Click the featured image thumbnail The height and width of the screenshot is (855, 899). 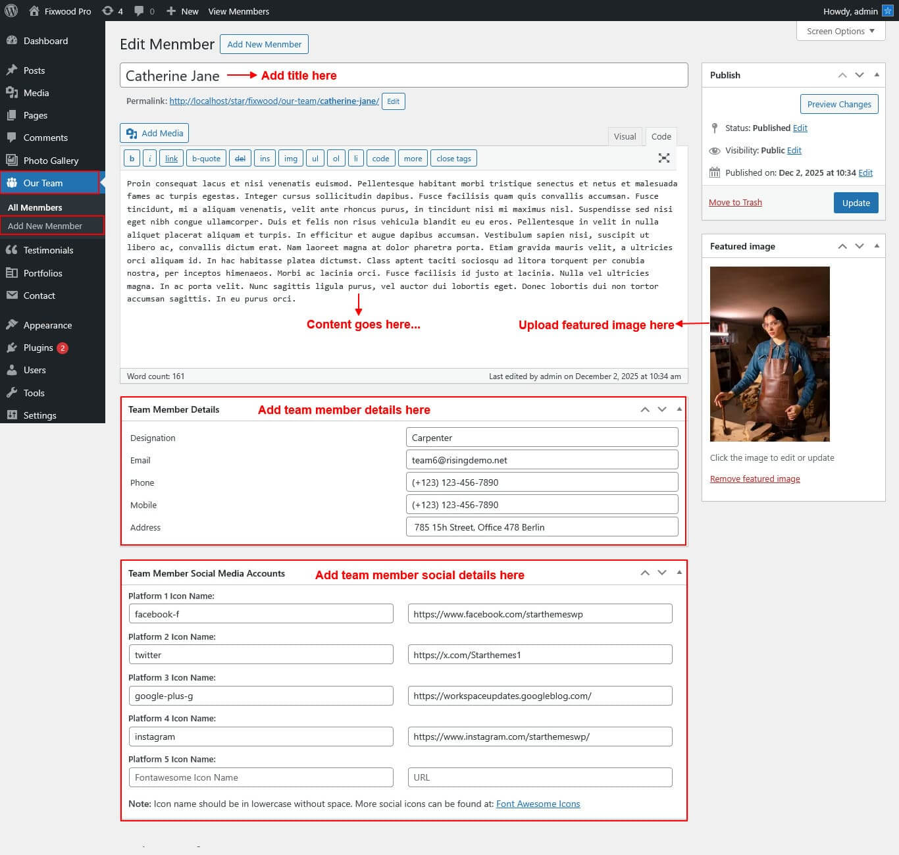769,353
